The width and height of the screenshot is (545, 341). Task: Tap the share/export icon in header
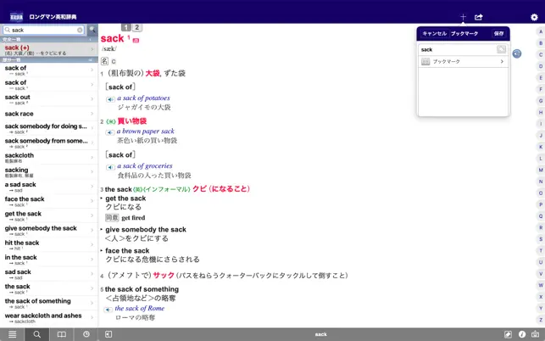[x=479, y=17]
